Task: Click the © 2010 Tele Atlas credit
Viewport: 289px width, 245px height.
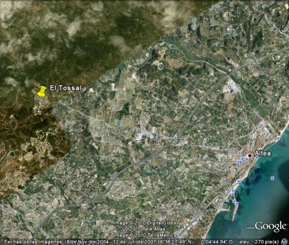Action: (x=144, y=229)
